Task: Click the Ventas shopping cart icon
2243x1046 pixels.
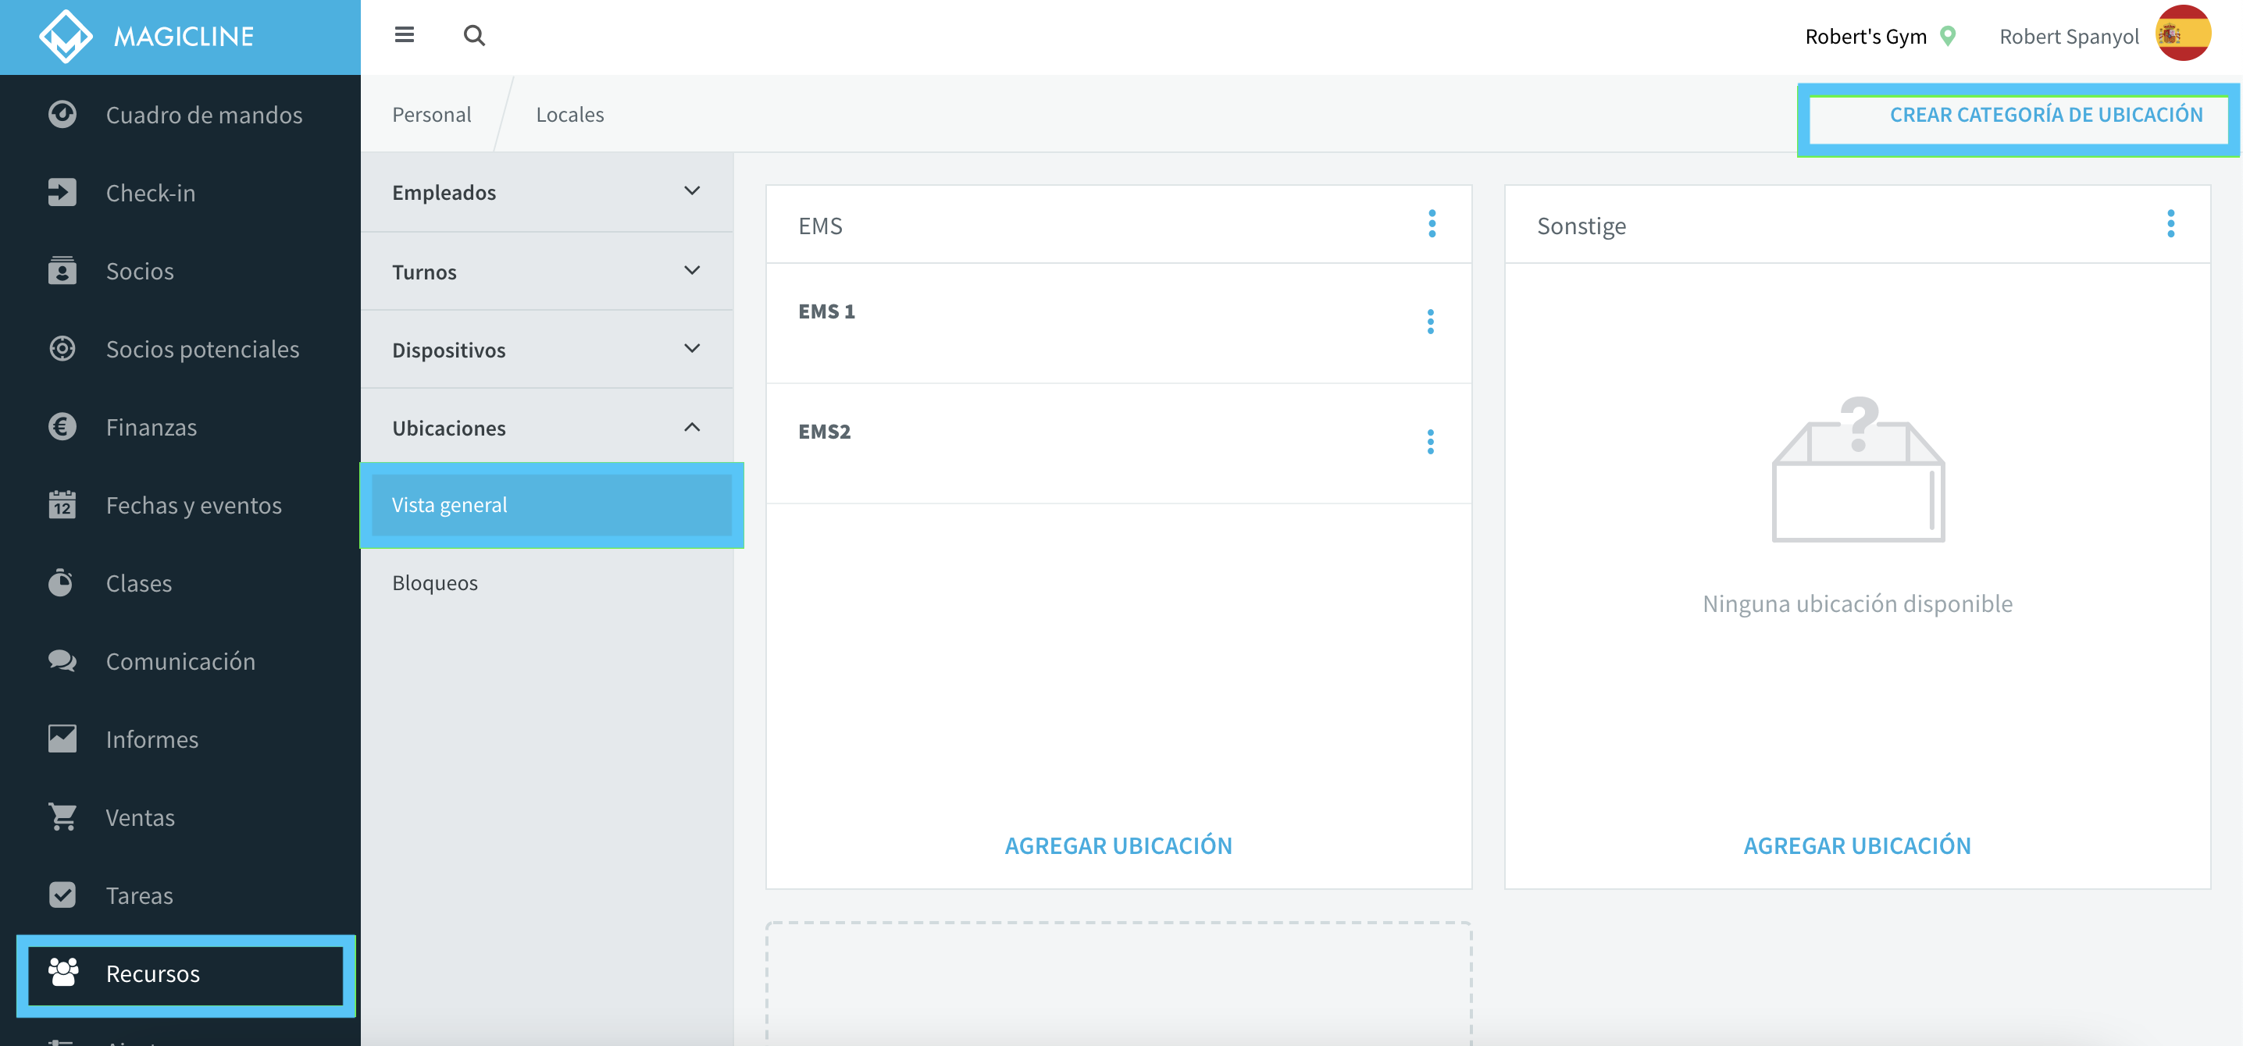Action: click(x=62, y=817)
